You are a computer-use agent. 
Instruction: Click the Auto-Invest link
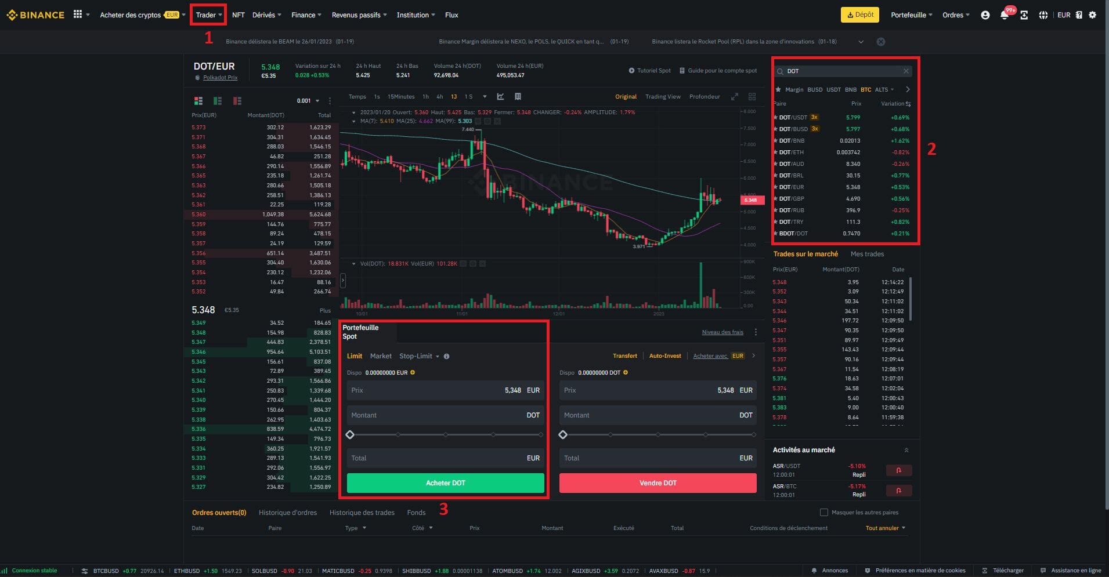click(665, 356)
